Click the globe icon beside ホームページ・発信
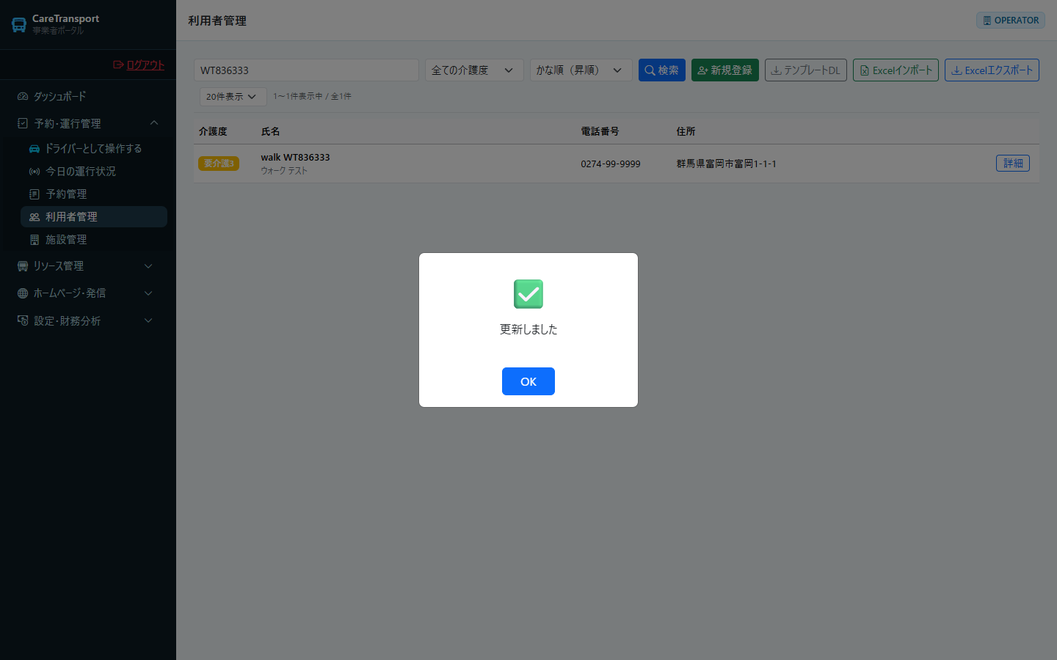Image resolution: width=1057 pixels, height=660 pixels. pos(23,293)
